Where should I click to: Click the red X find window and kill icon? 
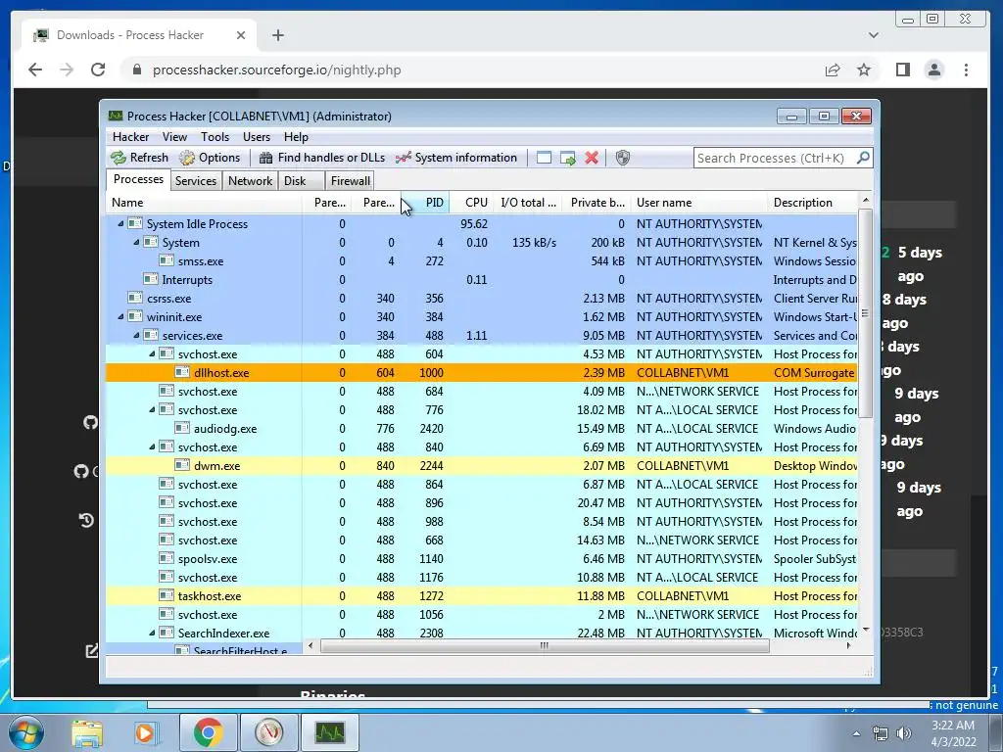(592, 158)
